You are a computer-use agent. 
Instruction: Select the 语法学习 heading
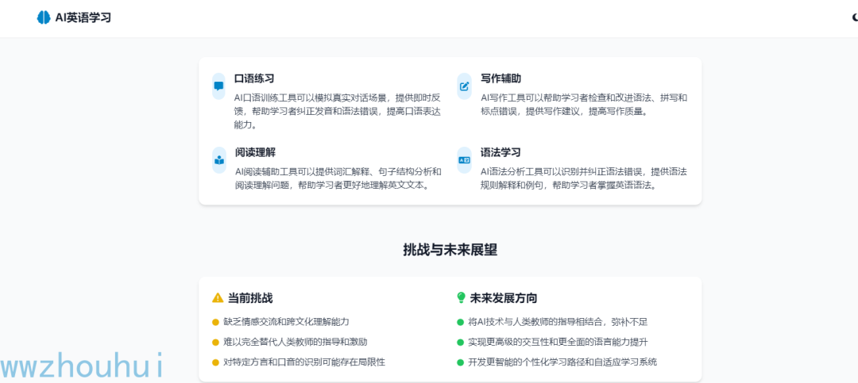(500, 152)
